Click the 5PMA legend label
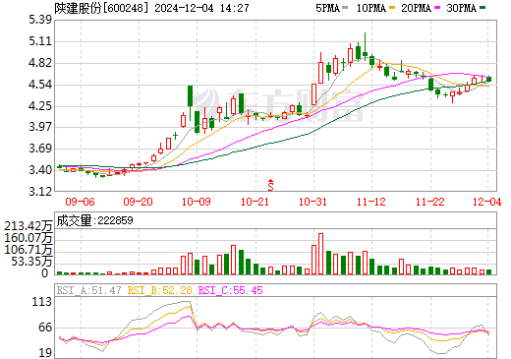This screenshot has width=511, height=359. [327, 8]
